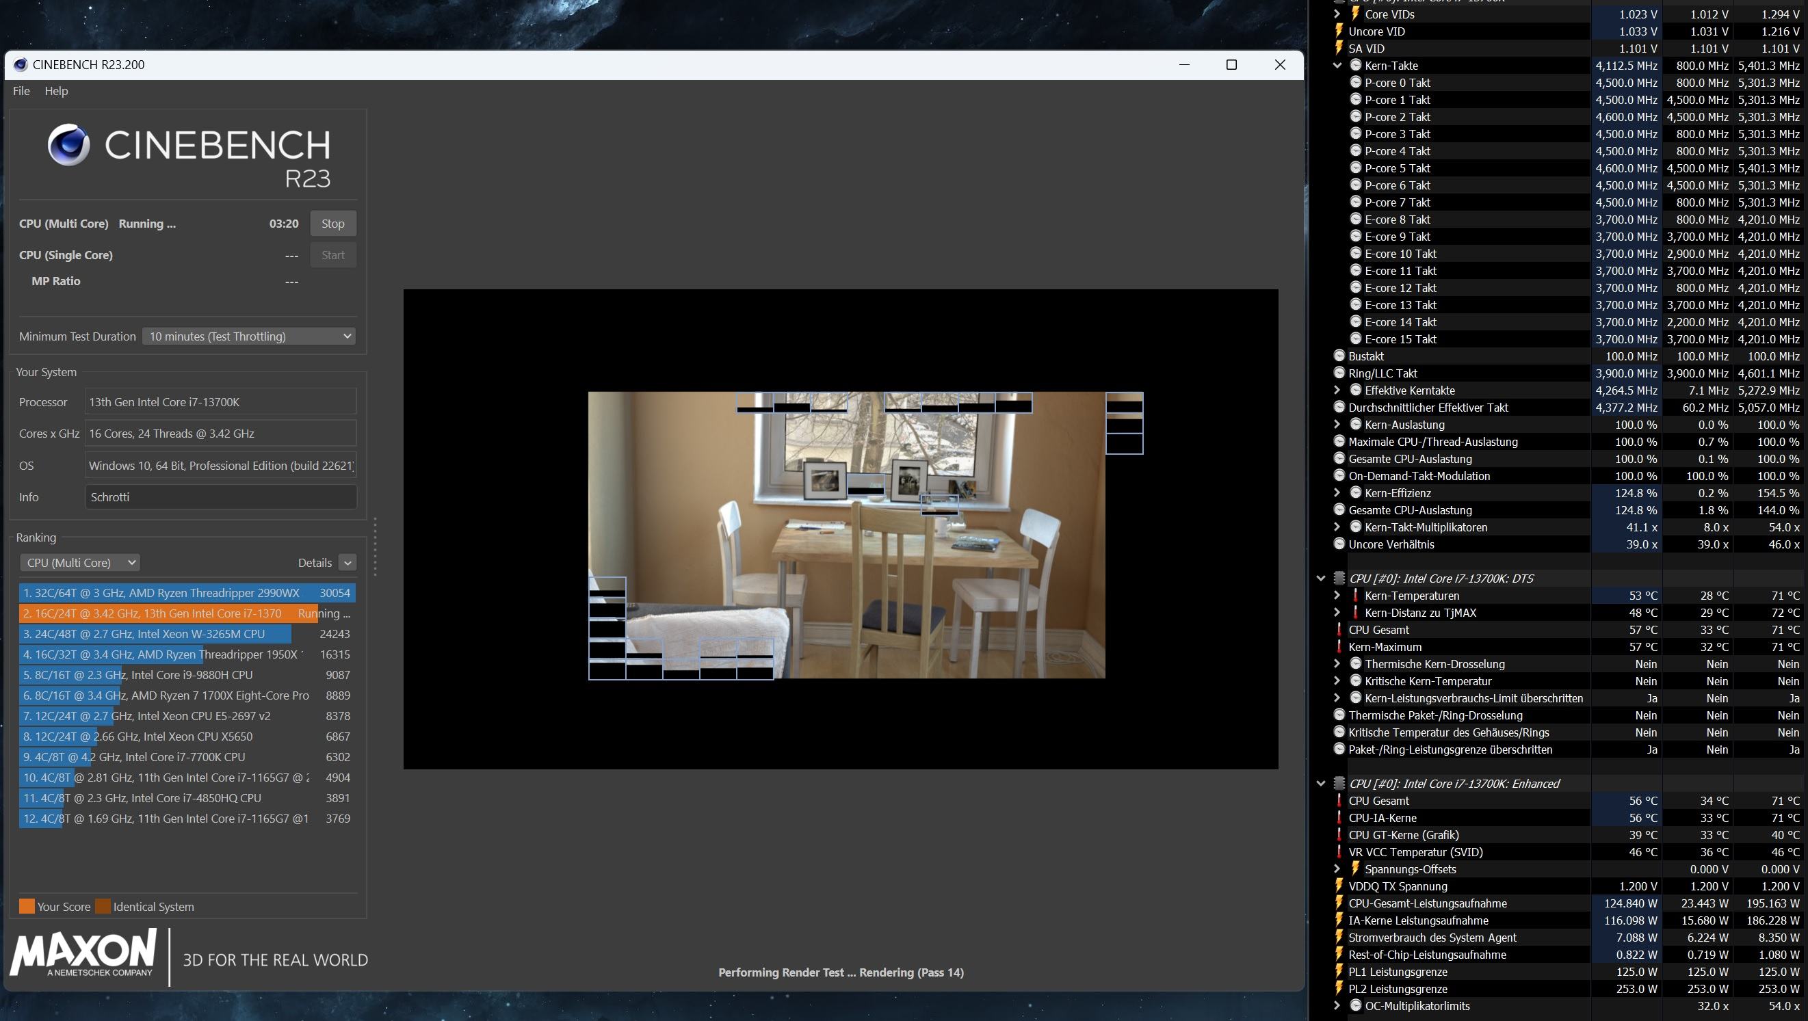Image resolution: width=1808 pixels, height=1021 pixels.
Task: Click the P-core 5 Takt clock icon
Action: click(1355, 168)
